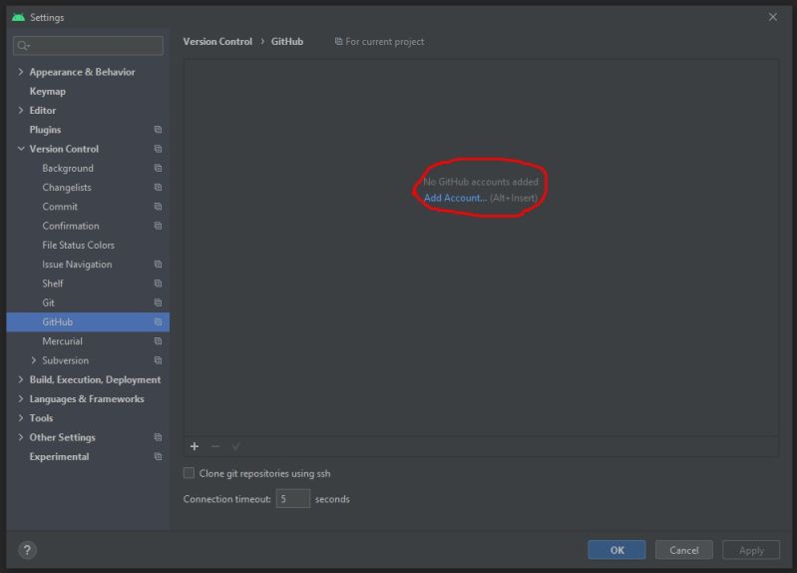
Task: Focus the settings search field
Action: [88, 46]
